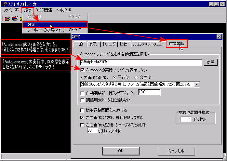Switch to the 位置調整 tab

(177, 44)
